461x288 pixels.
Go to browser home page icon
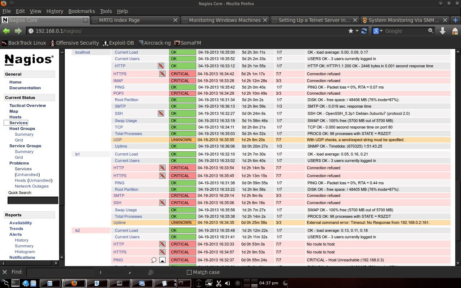coord(455,31)
